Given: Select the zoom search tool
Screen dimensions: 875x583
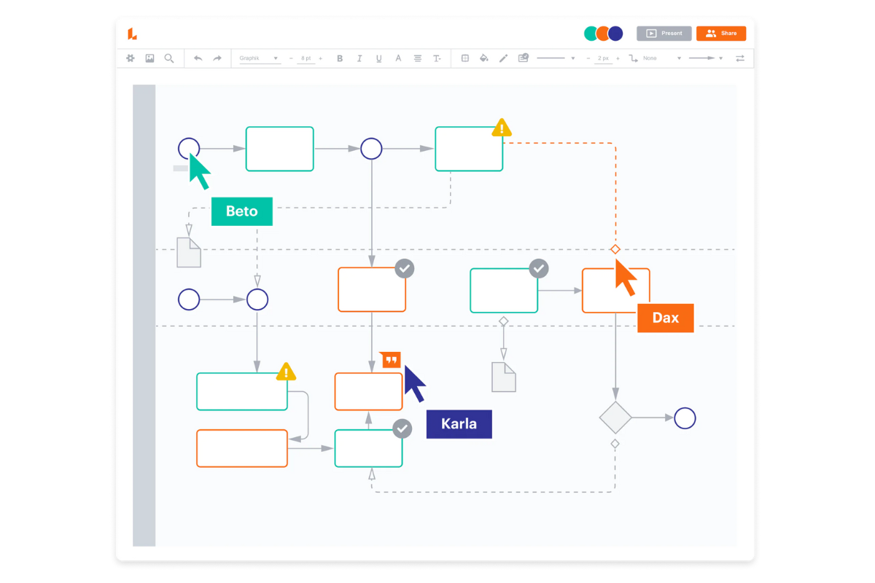Looking at the screenshot, I should [x=169, y=58].
